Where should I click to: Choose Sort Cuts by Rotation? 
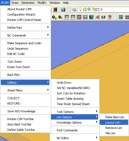[75, 93]
